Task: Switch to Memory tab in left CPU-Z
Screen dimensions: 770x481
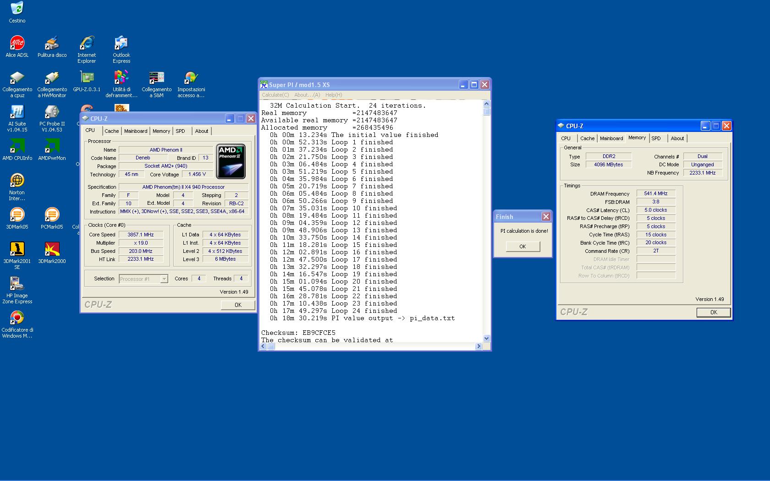Action: pyautogui.click(x=161, y=131)
